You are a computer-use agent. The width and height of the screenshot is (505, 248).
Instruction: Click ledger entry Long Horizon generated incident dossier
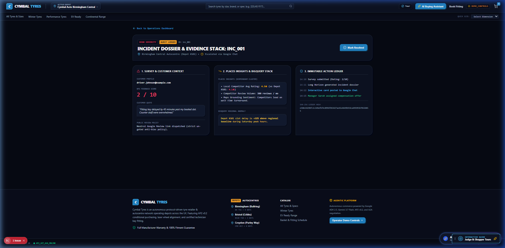tap(333, 85)
